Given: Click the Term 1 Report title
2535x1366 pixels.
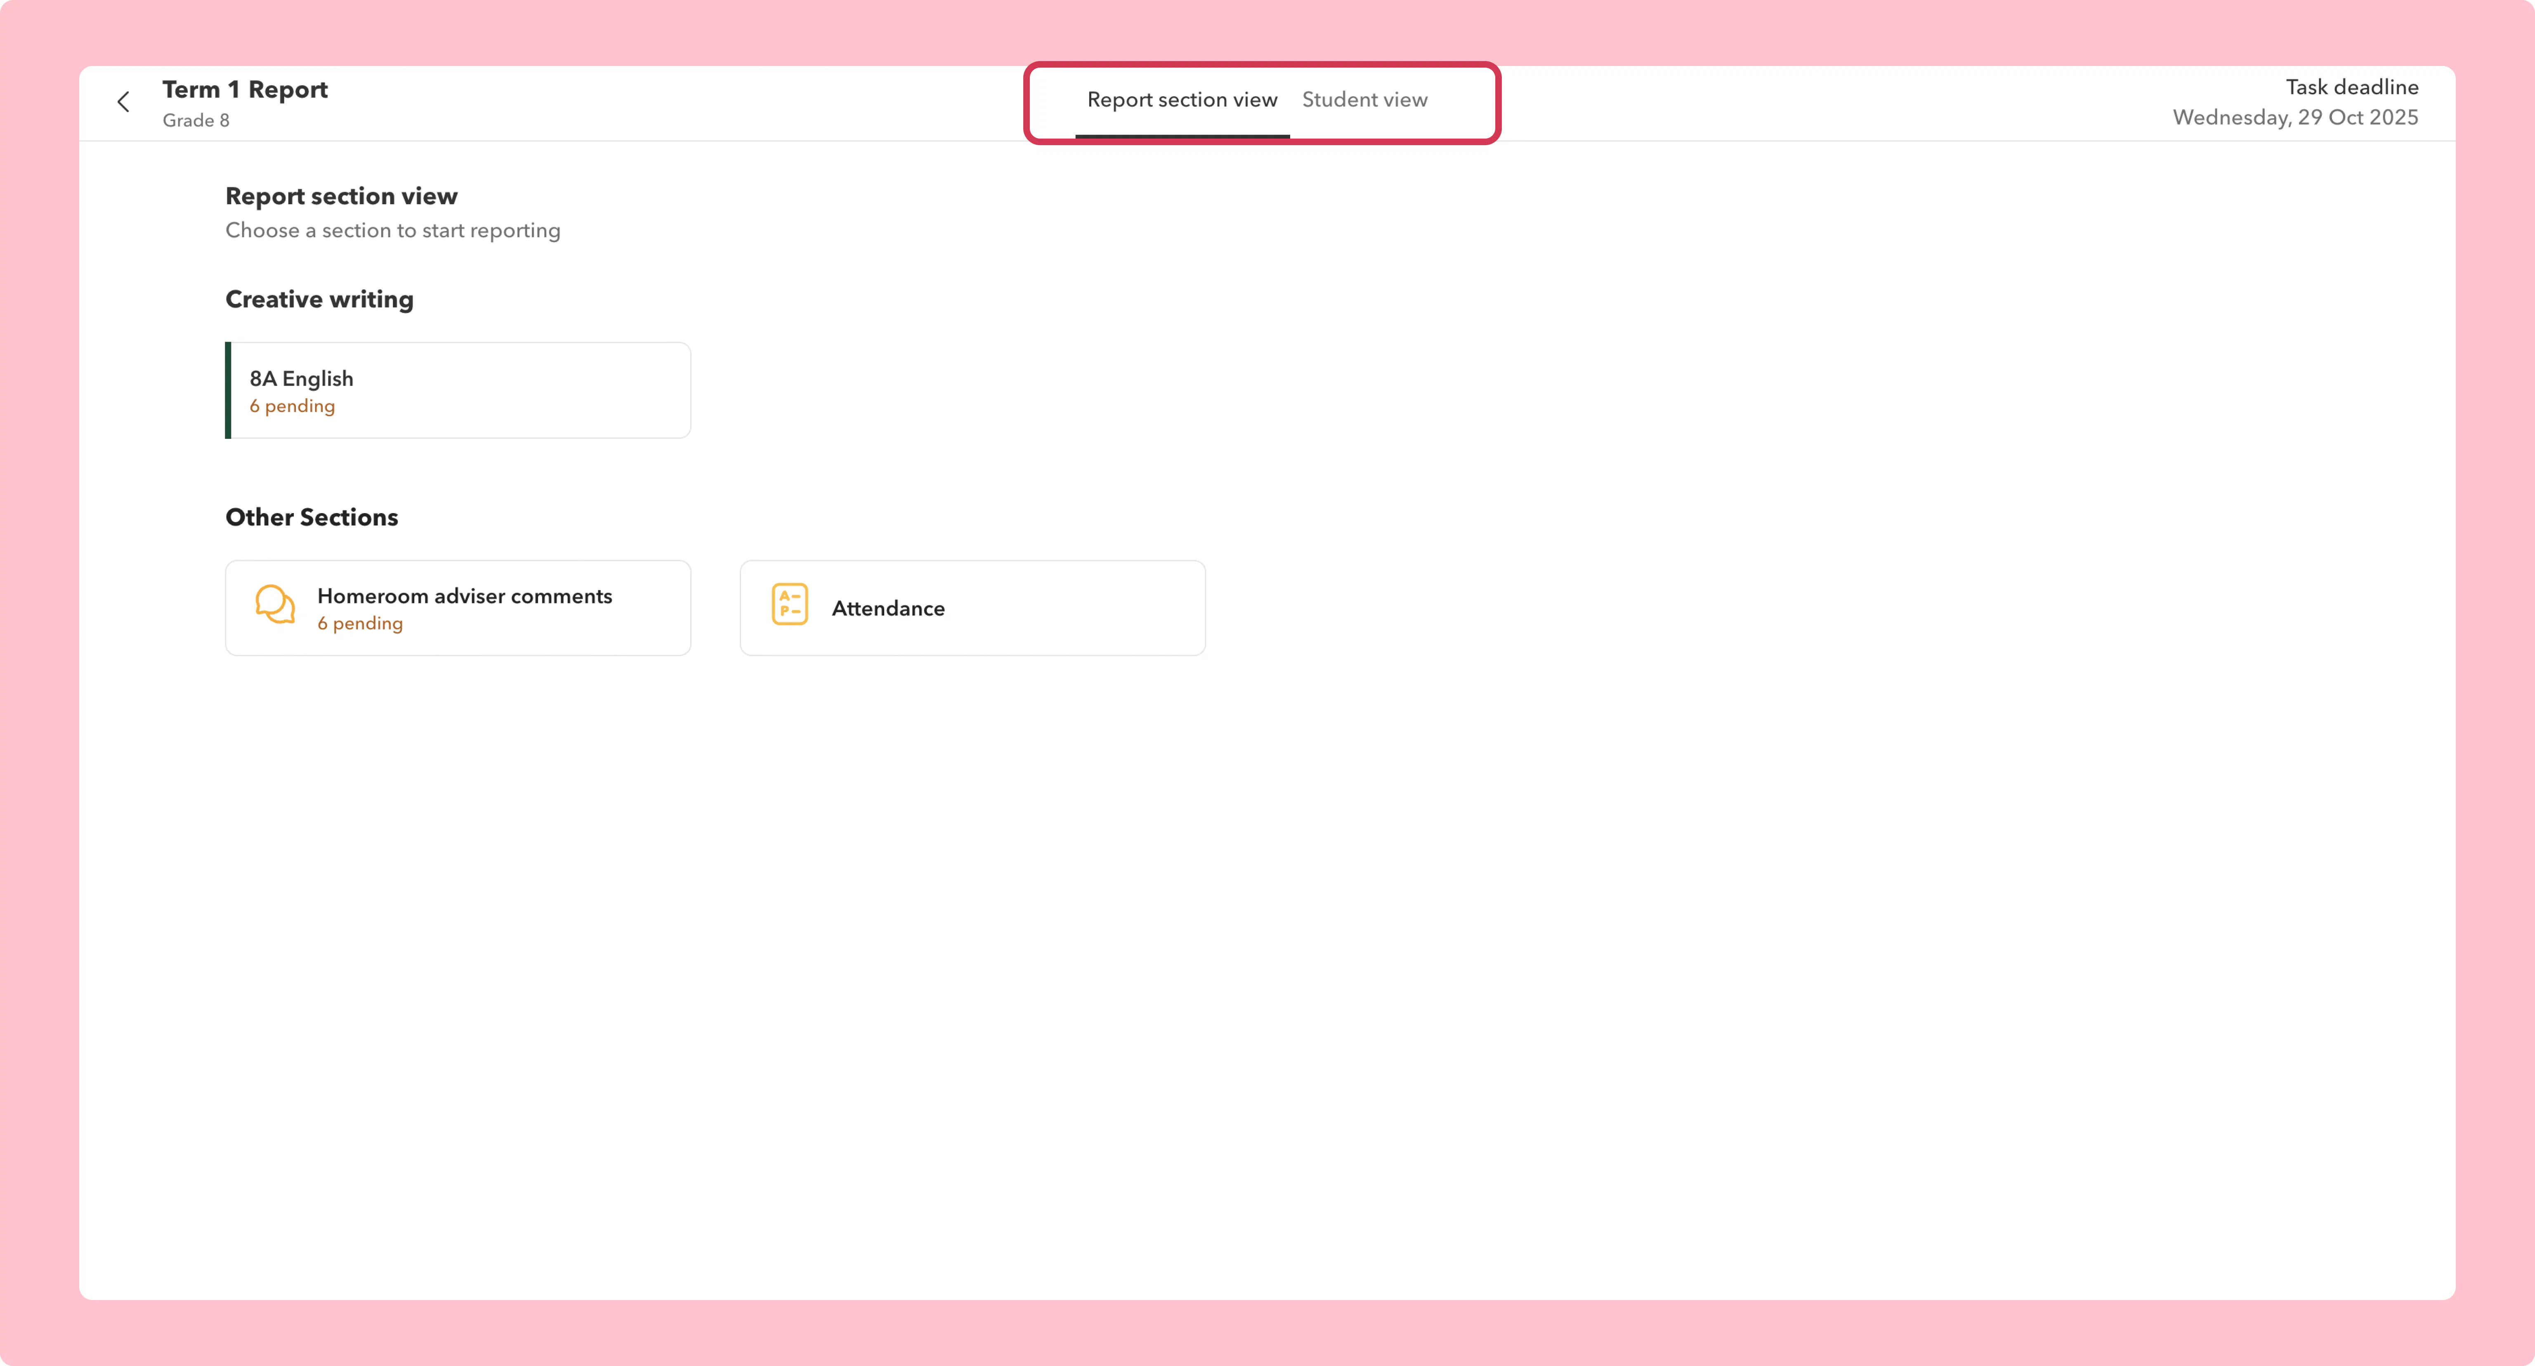Looking at the screenshot, I should [x=245, y=89].
